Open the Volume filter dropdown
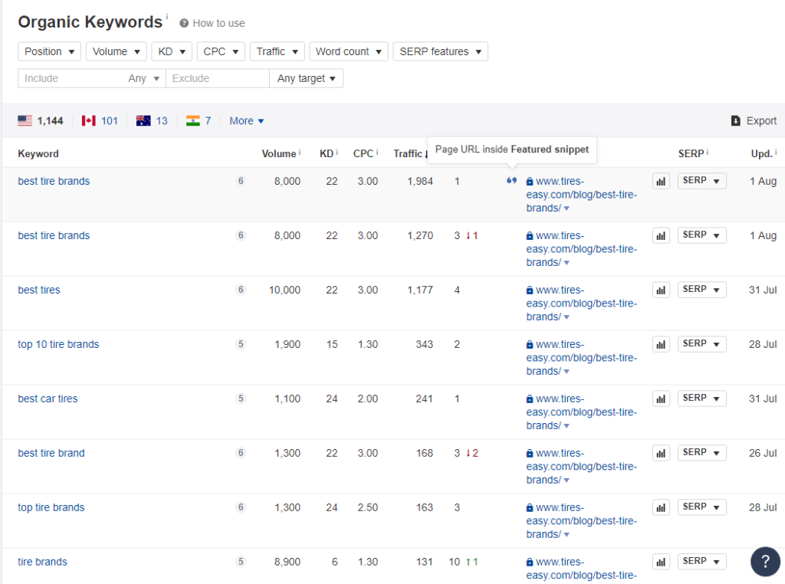785x584 pixels. pyautogui.click(x=116, y=51)
